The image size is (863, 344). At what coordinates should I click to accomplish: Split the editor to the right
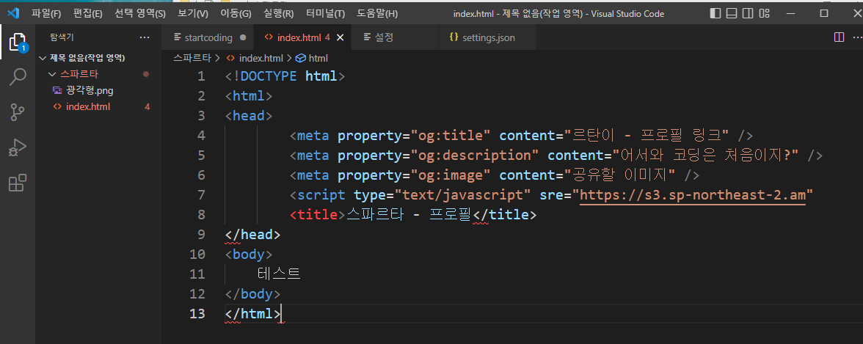840,37
